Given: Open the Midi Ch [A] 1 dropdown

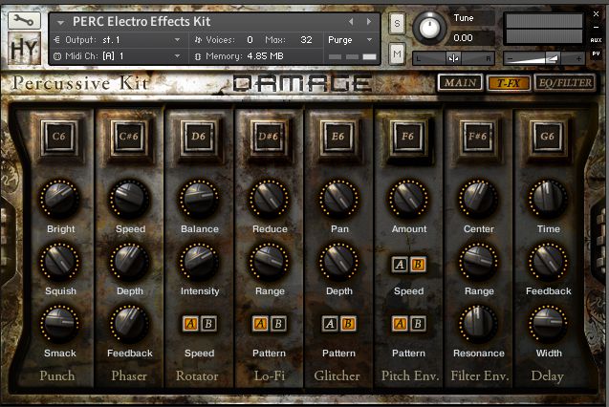Looking at the screenshot, I should pyautogui.click(x=117, y=56).
